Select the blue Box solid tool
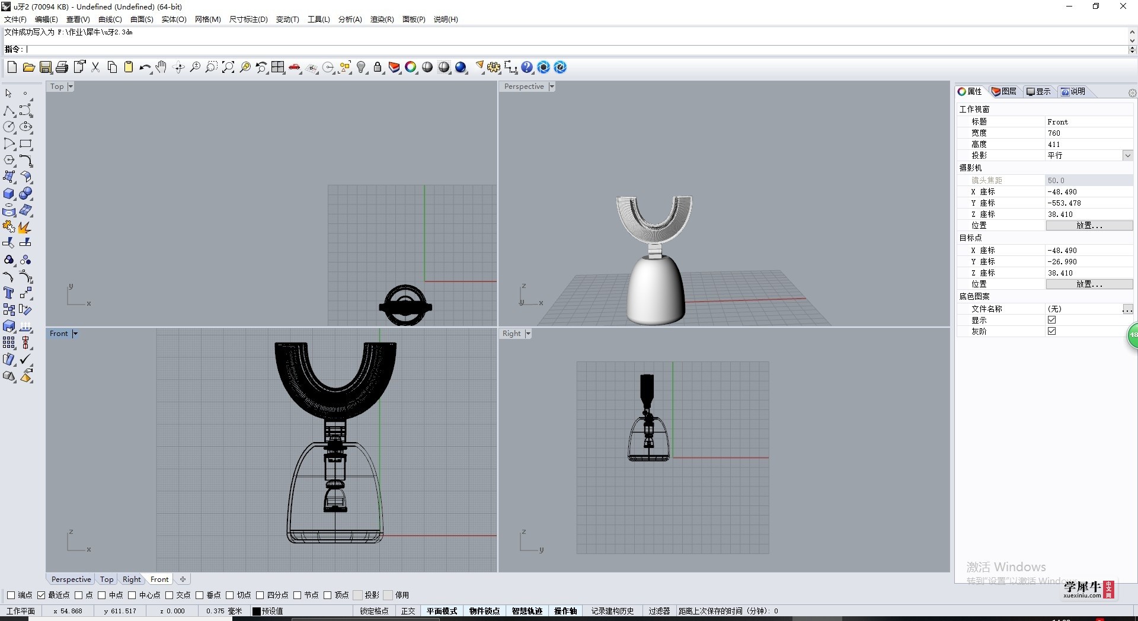 tap(9, 194)
